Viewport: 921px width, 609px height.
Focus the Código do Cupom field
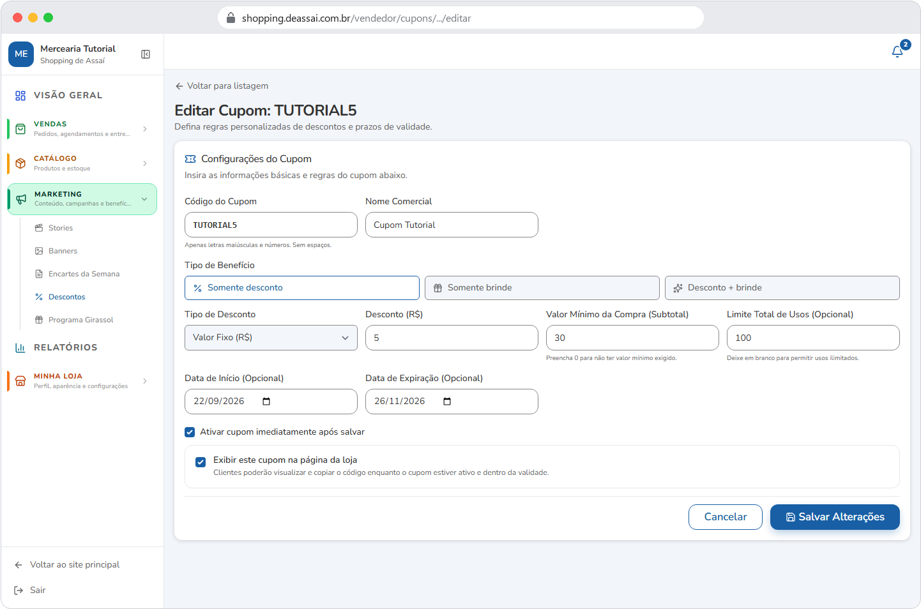pos(271,225)
